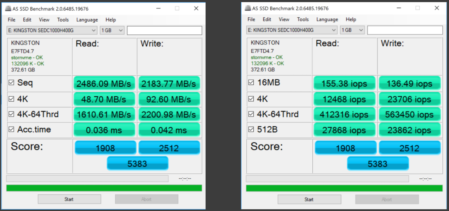Viewport: 449px width, 211px height.
Task: Click the total score 5383 in left window
Action: tap(138, 164)
